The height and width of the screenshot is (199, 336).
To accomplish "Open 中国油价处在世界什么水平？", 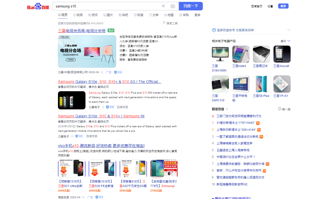I will pos(236,157).
